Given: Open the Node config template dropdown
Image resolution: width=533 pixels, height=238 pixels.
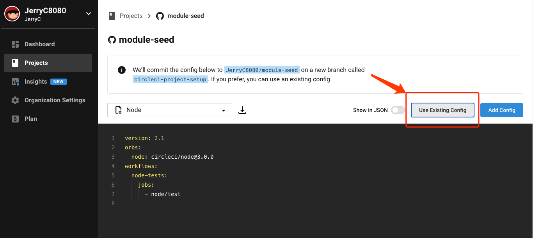Looking at the screenshot, I should click(x=170, y=110).
